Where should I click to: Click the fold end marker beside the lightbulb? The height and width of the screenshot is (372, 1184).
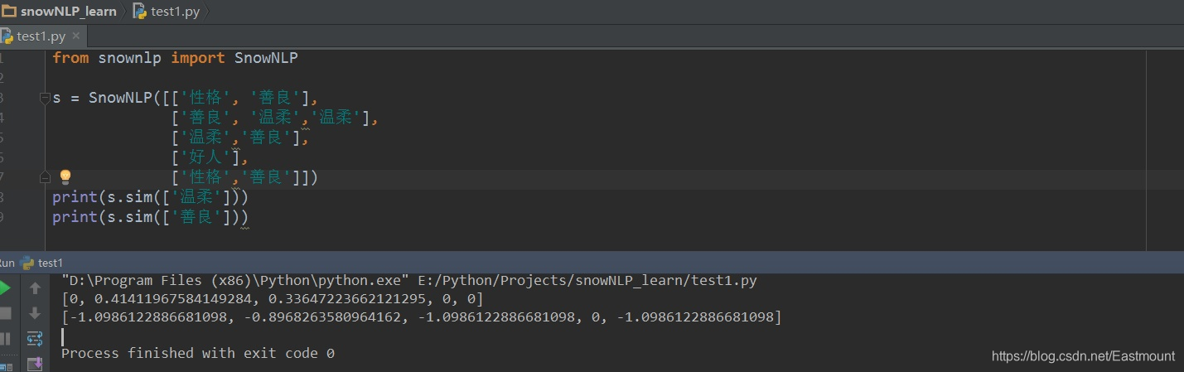(x=44, y=177)
